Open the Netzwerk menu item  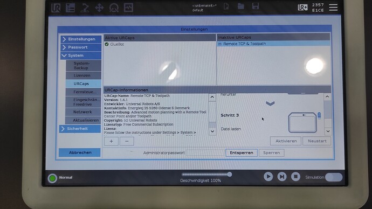[x=83, y=112]
